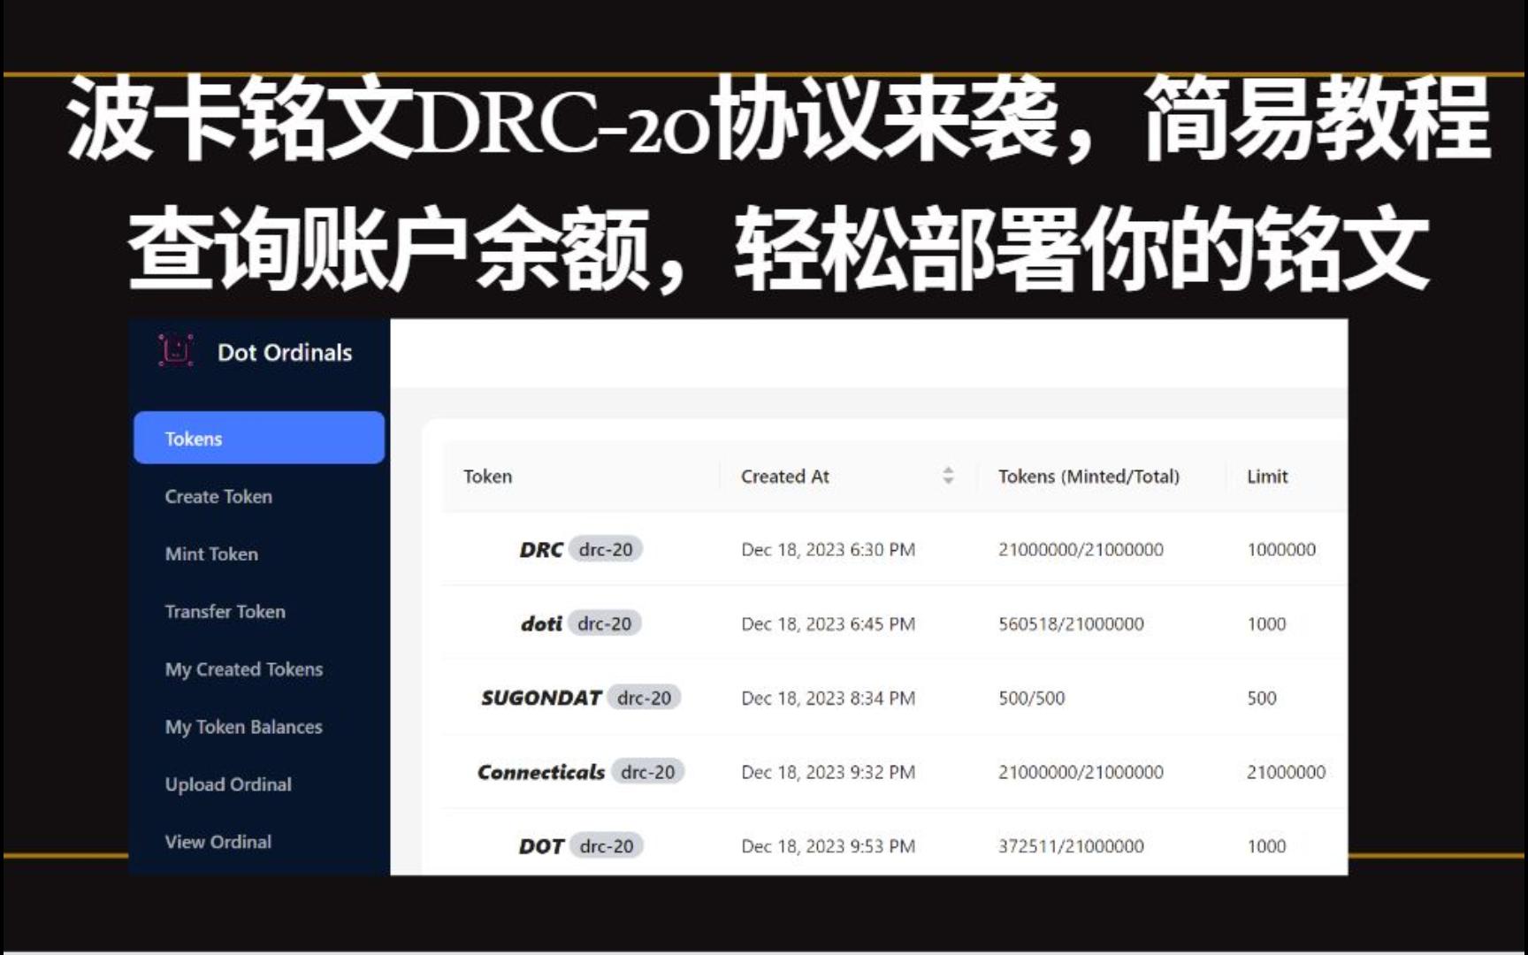
Task: Select the date Dec 18, 2023 9:32 PM
Action: 828,773
